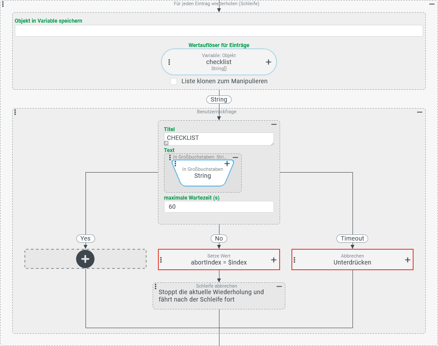Click the No branch label
The height and width of the screenshot is (346, 438).
click(x=219, y=238)
